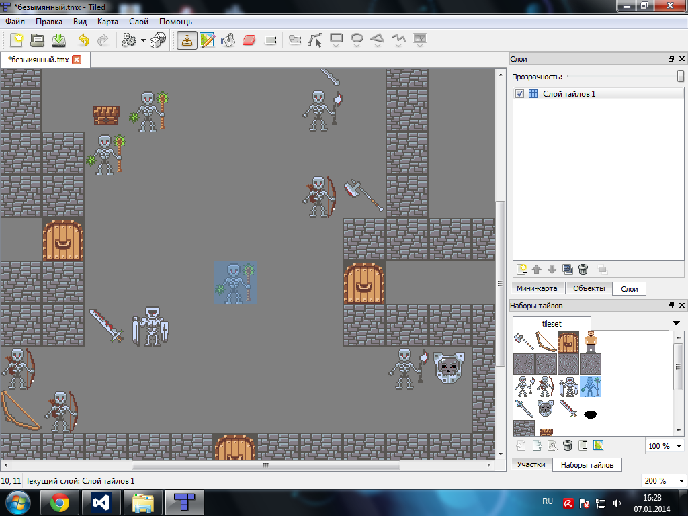Click the gears command icon

(x=129, y=40)
